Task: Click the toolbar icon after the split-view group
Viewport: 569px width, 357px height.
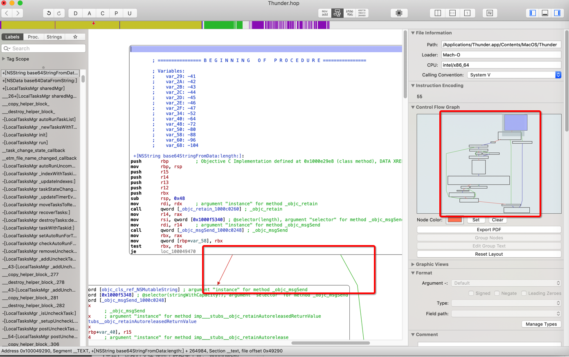Action: tap(490, 13)
